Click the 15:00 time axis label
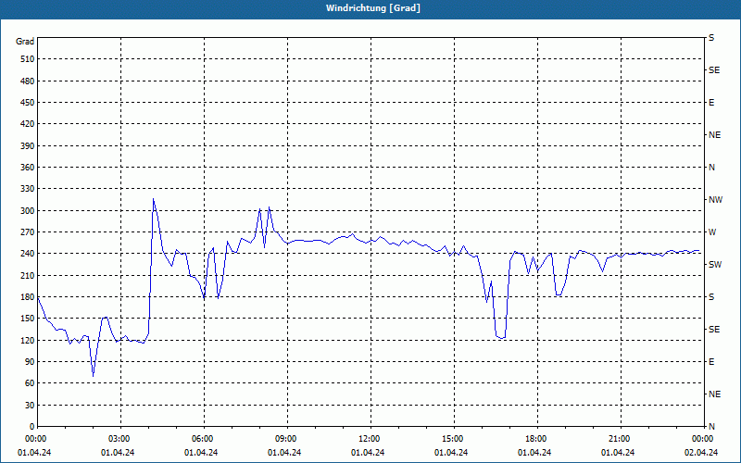741x463 pixels. 453,439
